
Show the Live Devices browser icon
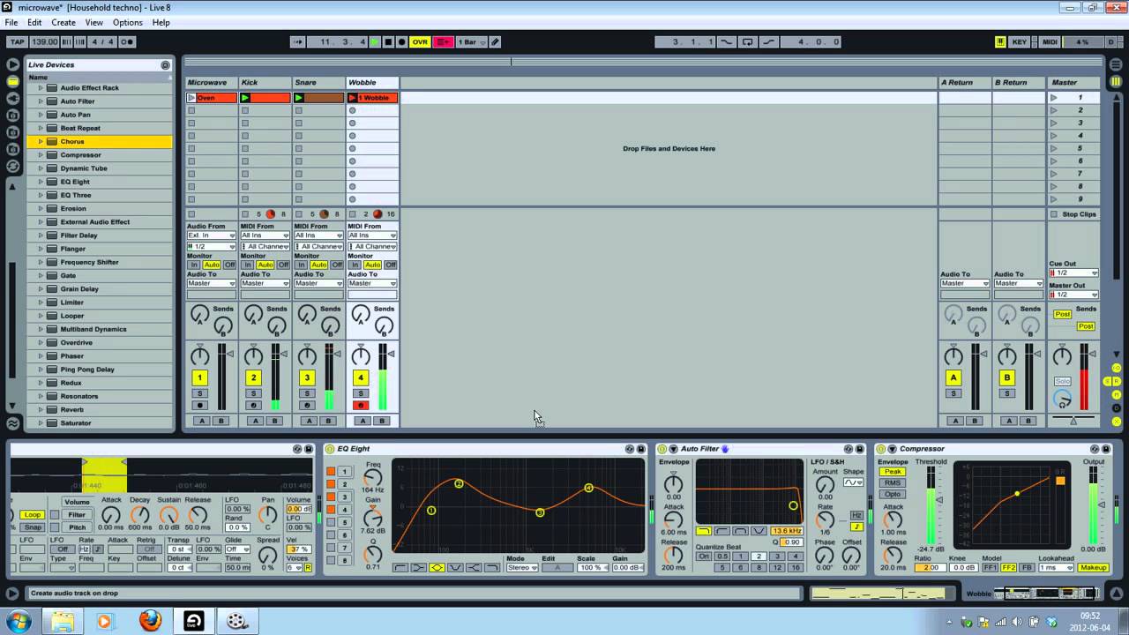[12, 81]
